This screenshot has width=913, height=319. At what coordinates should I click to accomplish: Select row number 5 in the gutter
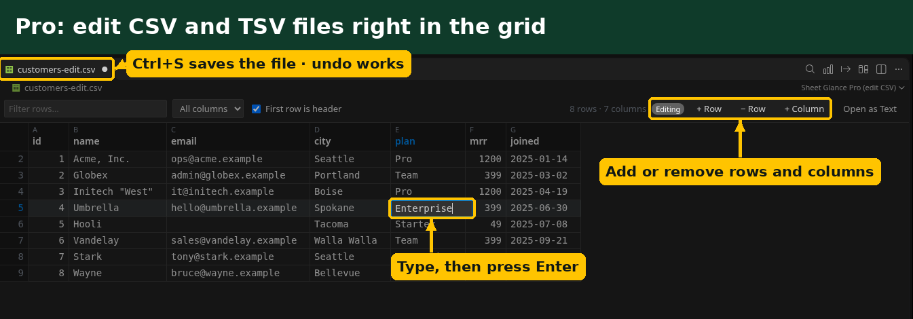[14, 208]
